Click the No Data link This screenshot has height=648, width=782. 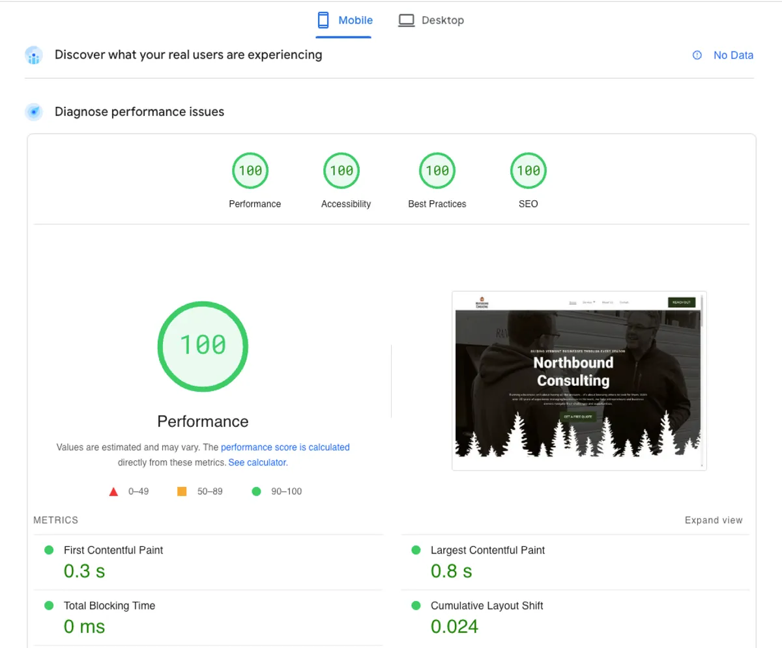[x=733, y=55]
